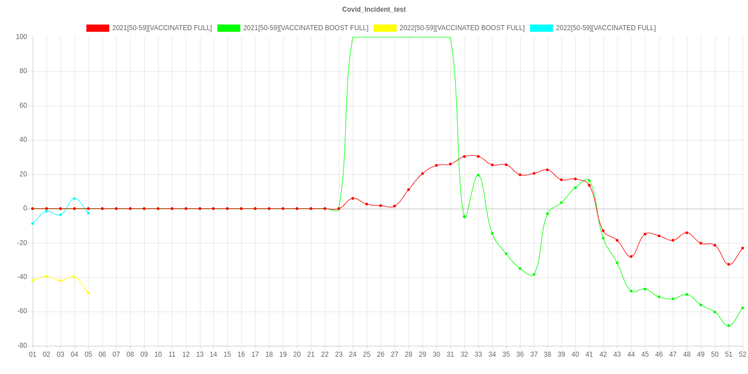Screen dimensions: 748x374
Task: Select the red data point at week 44
Action: (631, 256)
